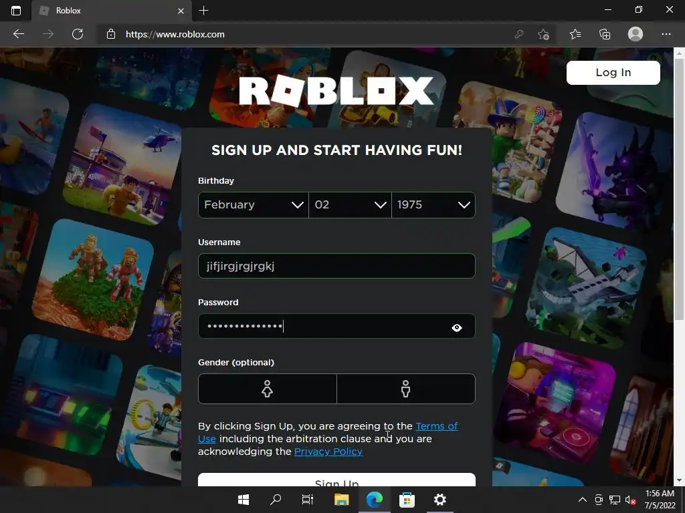
Task: Select the female gender option
Action: pyautogui.click(x=268, y=389)
